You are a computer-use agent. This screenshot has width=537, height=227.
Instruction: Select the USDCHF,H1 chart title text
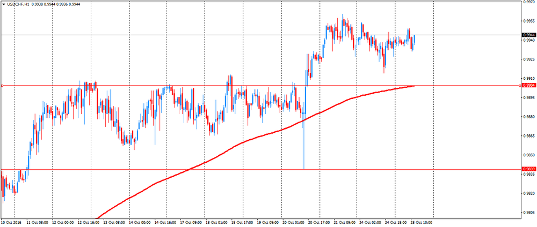point(18,4)
